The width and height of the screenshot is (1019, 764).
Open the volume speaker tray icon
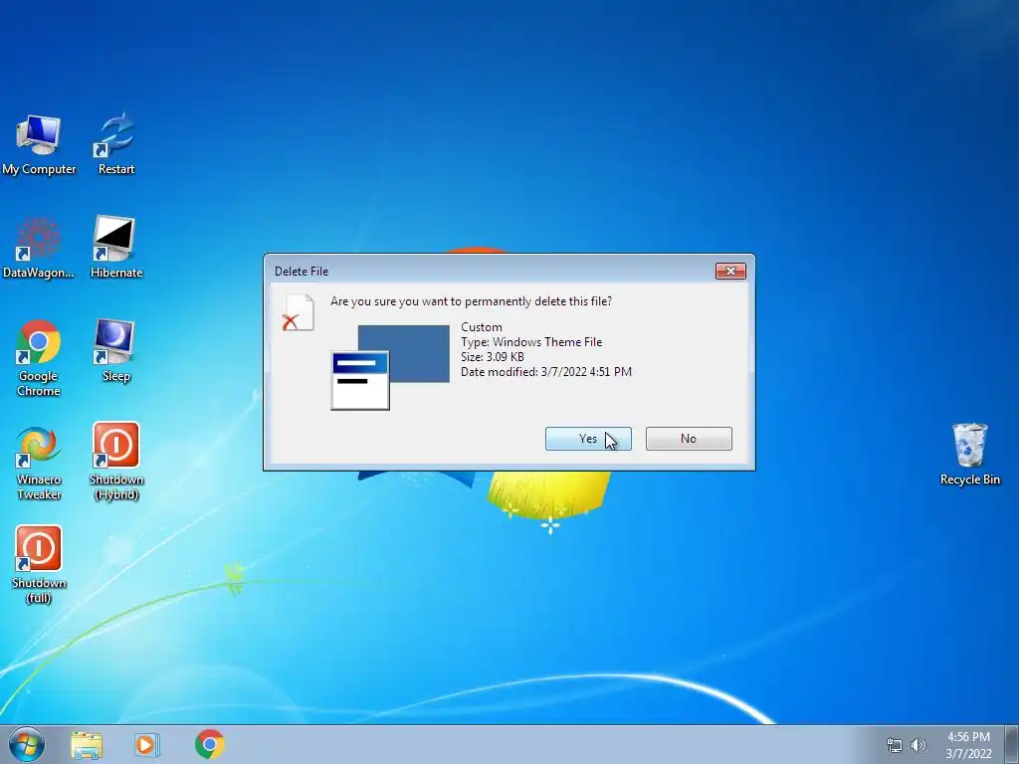(x=918, y=745)
